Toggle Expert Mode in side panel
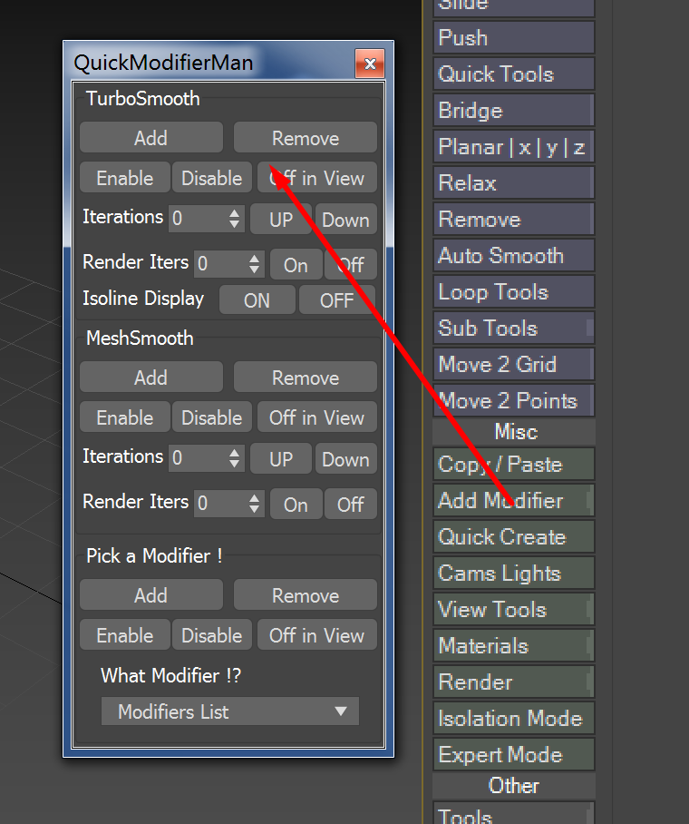This screenshot has height=824, width=689. 514,753
